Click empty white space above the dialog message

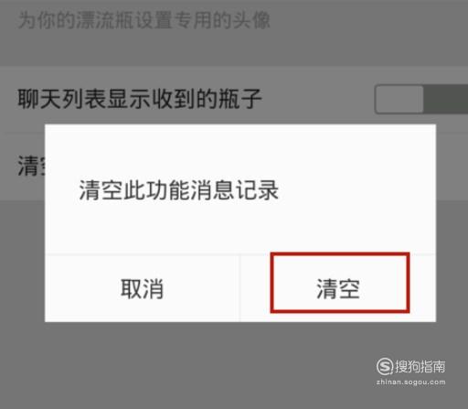click(x=240, y=151)
